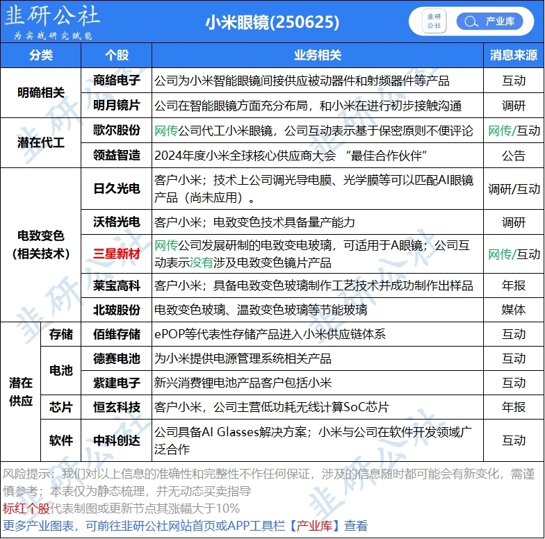This screenshot has width=545, height=539.
Task: Click 歌尔股份 description about 代工小米眼镜
Action: tap(314, 131)
